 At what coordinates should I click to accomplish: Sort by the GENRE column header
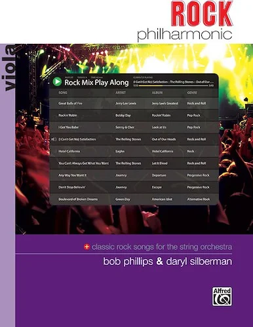(x=192, y=93)
